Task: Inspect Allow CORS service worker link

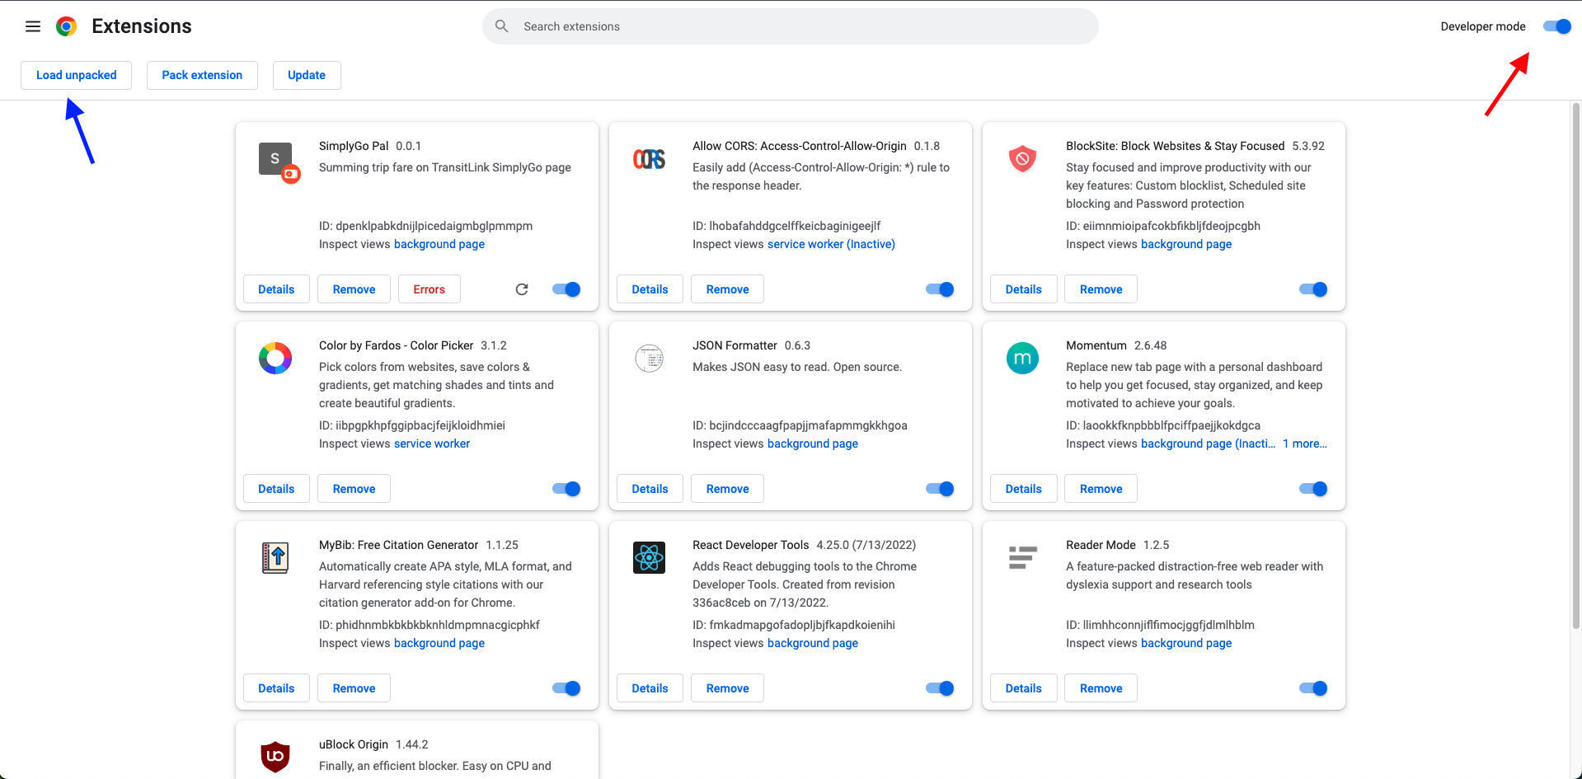Action: point(831,244)
